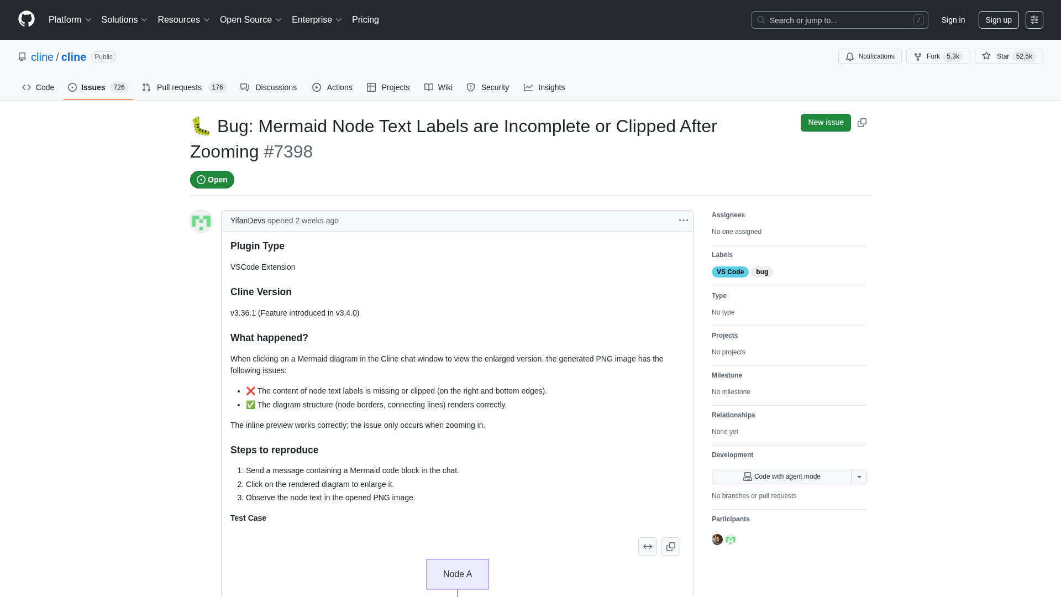This screenshot has width=1061, height=597.
Task: Click the GitHub logo icon
Action: [27, 19]
